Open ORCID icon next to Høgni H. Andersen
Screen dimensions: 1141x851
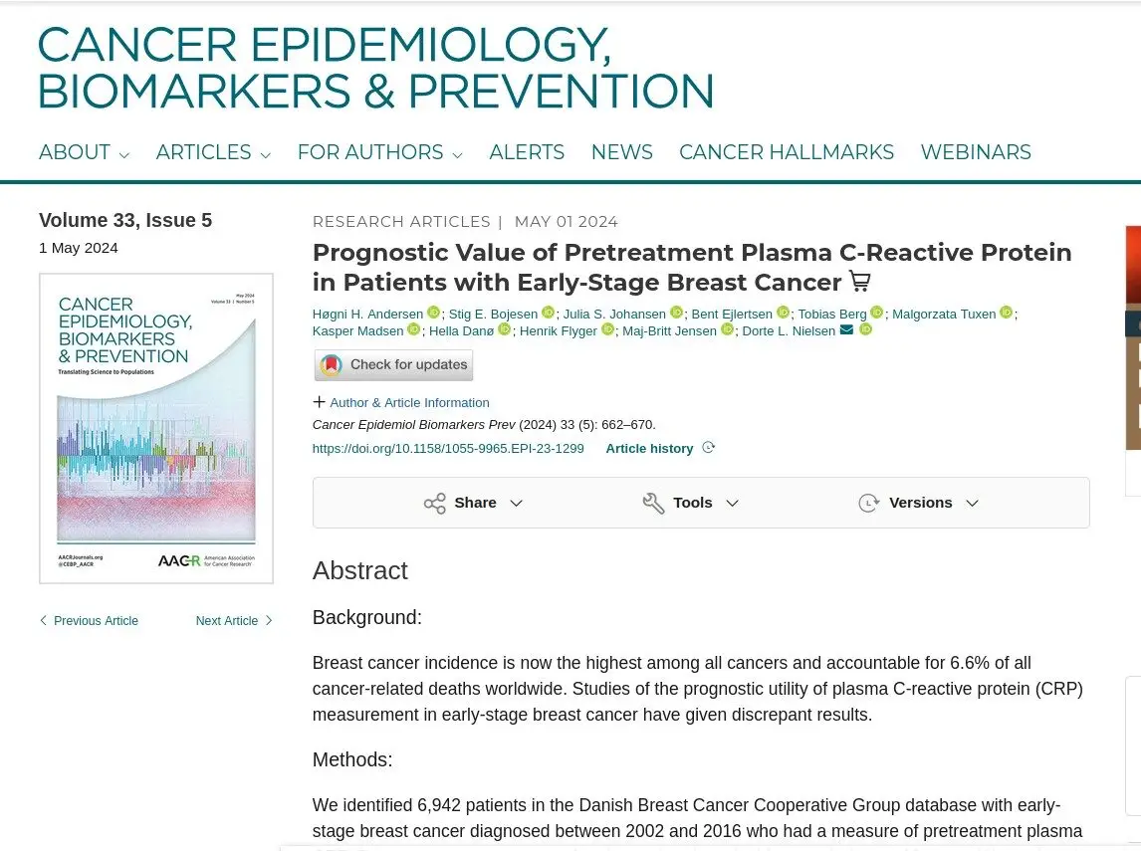click(x=433, y=313)
